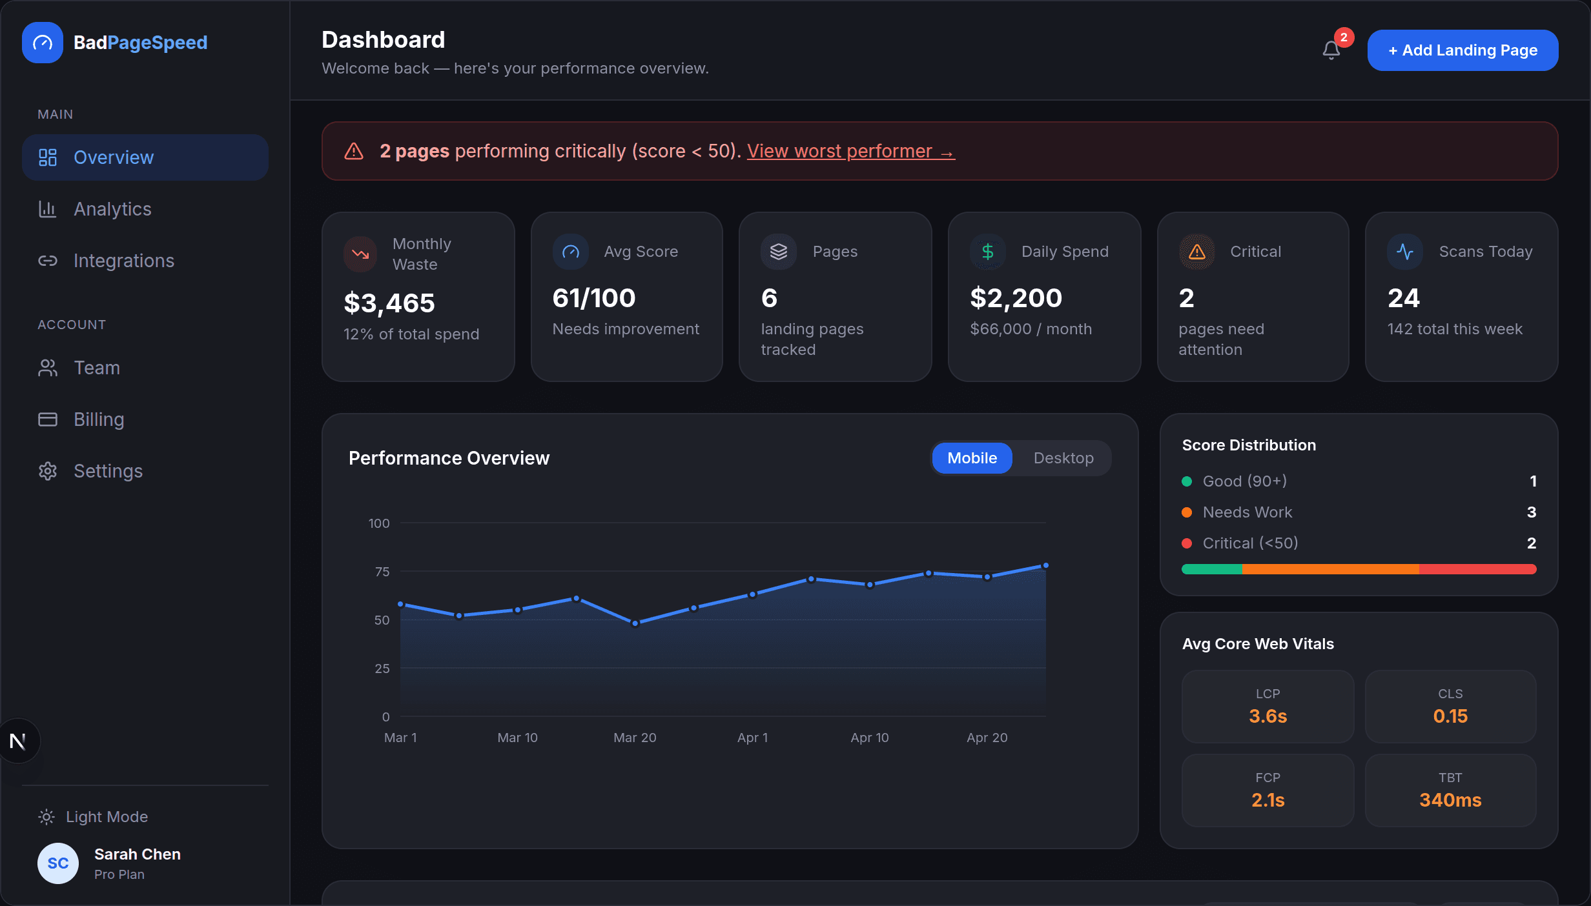1591x906 pixels.
Task: Click the BadPageSpeed speedometer logo icon
Action: (x=43, y=43)
